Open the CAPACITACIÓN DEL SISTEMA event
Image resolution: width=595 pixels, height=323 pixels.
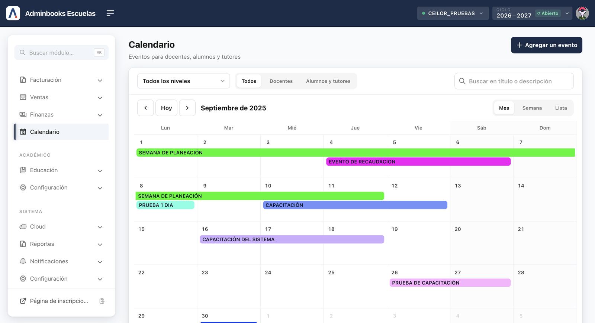pyautogui.click(x=292, y=239)
